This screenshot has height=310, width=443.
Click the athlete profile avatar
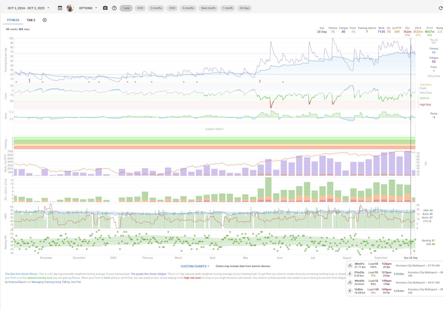70,8
